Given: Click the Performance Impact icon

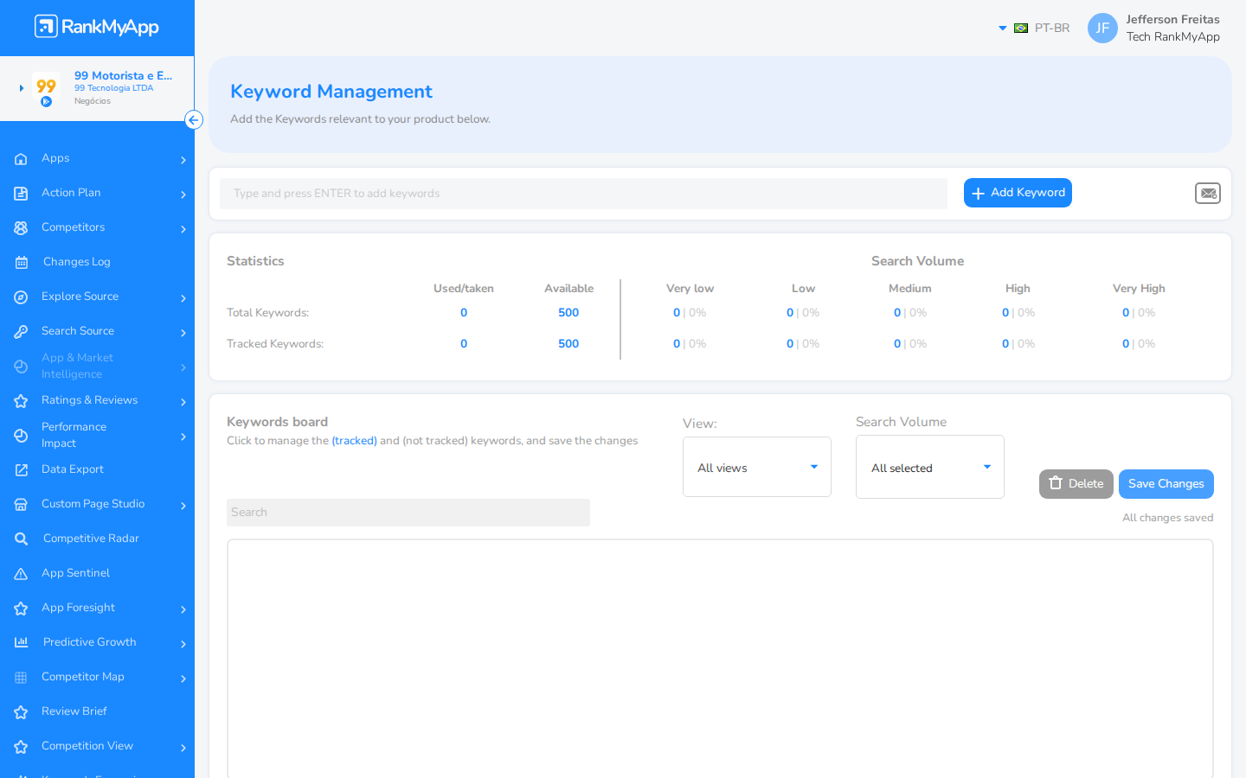Looking at the screenshot, I should [x=21, y=436].
